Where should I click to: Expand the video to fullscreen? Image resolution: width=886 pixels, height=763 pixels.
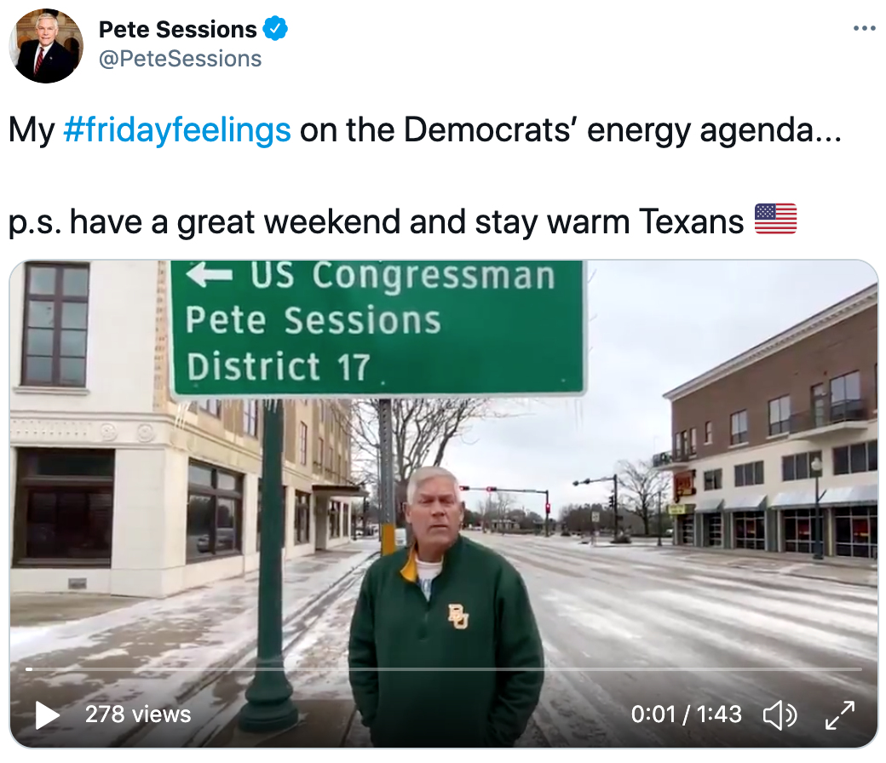(840, 715)
